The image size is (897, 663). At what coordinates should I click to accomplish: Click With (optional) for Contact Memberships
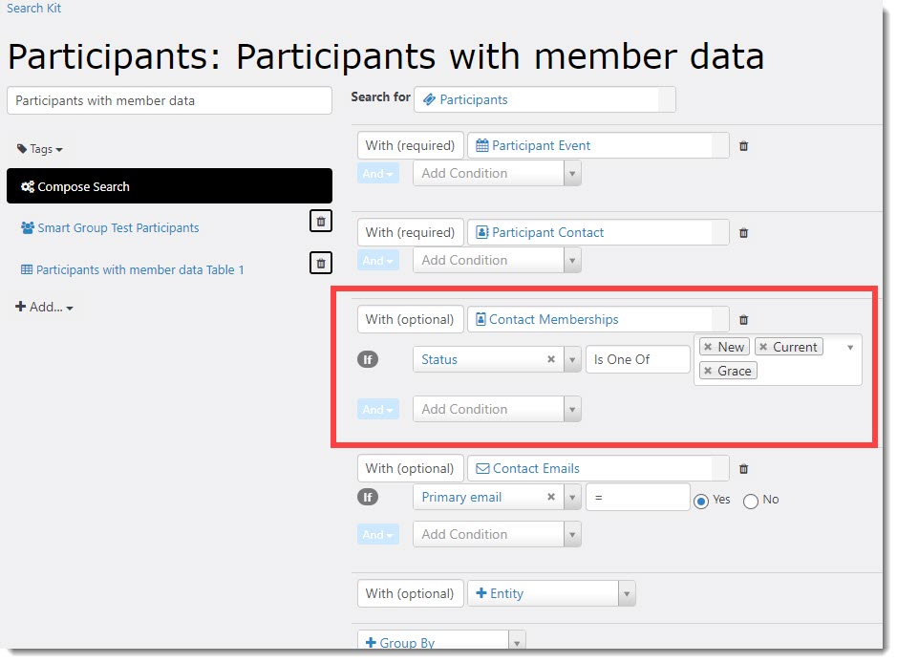tap(410, 320)
